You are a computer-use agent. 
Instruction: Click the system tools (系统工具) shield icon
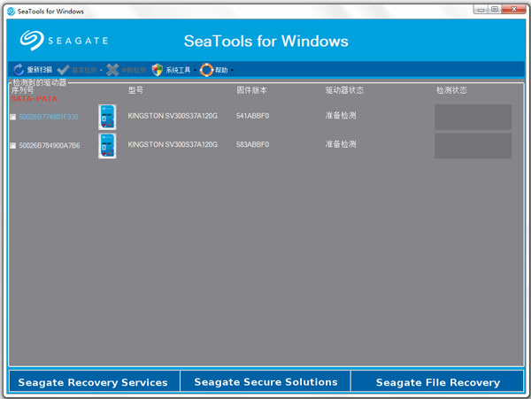[x=158, y=70]
